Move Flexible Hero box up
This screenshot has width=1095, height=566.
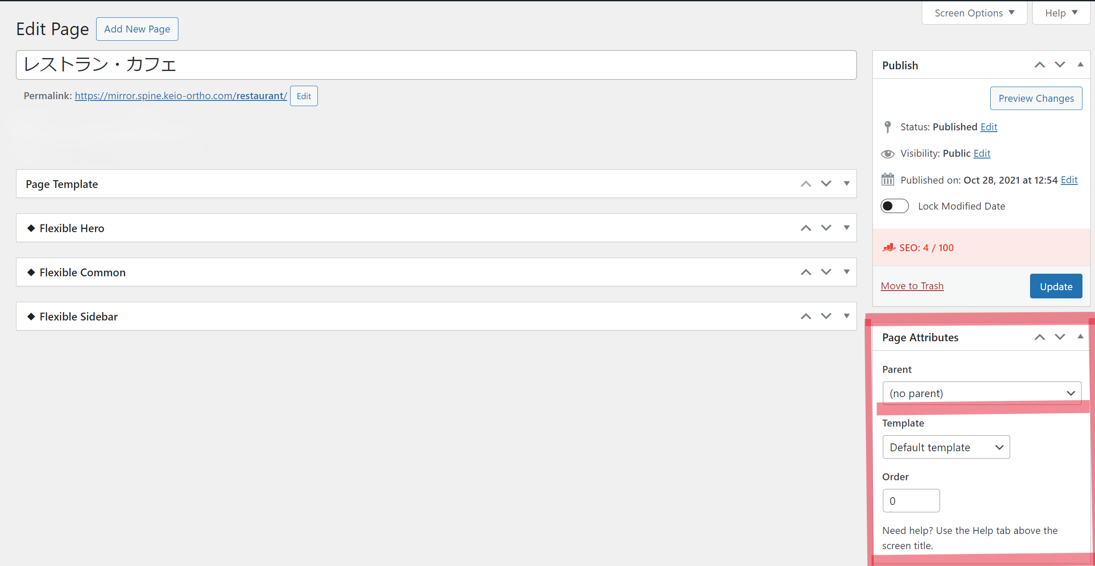click(x=806, y=228)
